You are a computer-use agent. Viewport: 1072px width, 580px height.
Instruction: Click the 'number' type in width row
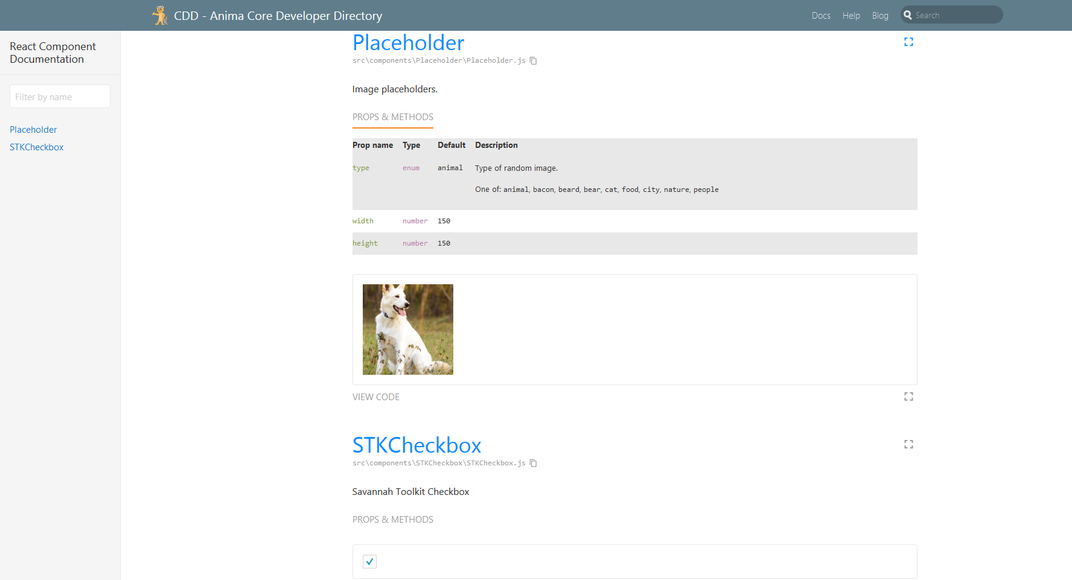[x=415, y=221]
